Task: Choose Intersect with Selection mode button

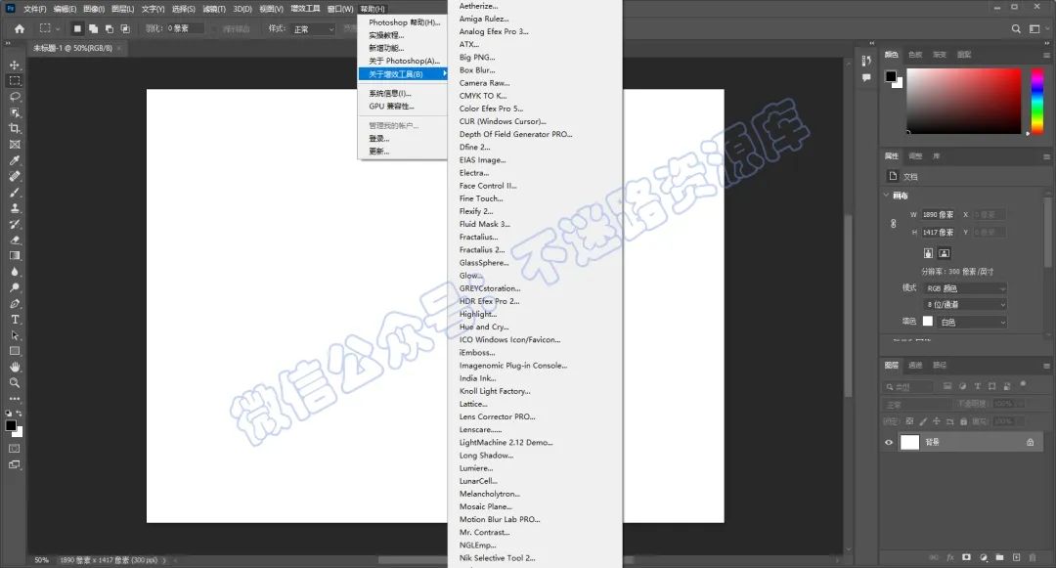Action: pos(125,29)
